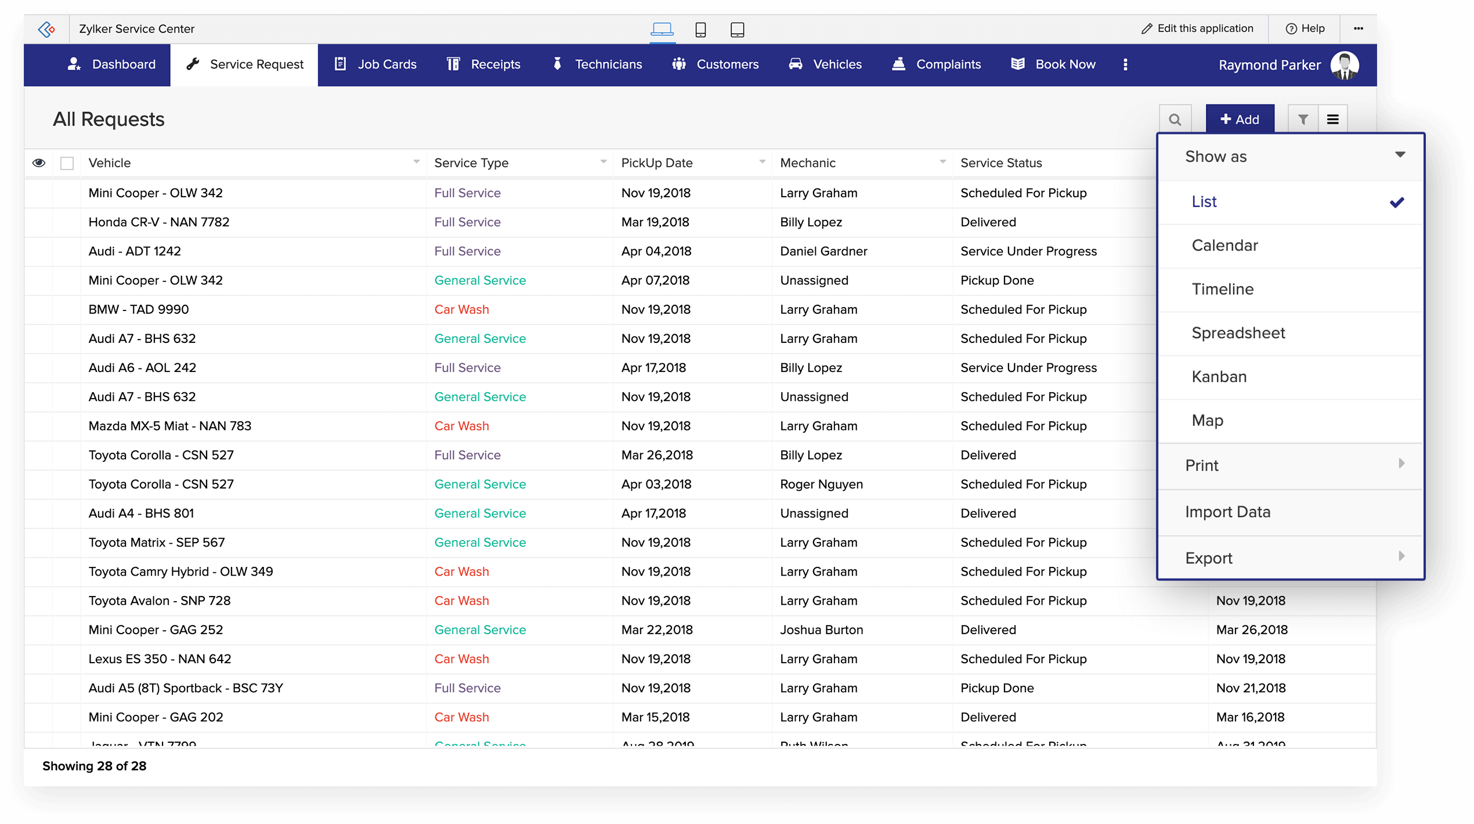1474x824 pixels.
Task: Switch to phone preview icon
Action: click(x=700, y=29)
